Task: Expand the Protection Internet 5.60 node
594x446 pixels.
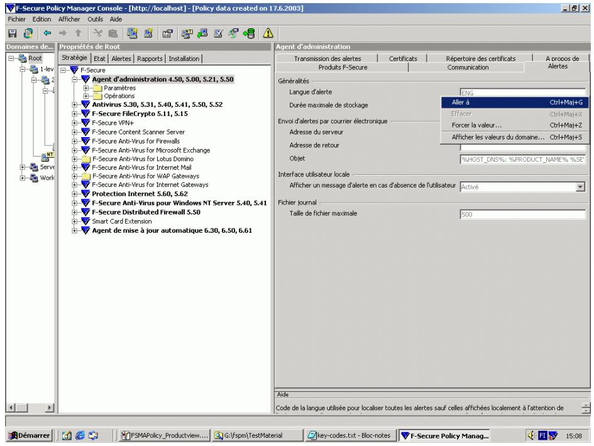Action: point(75,194)
